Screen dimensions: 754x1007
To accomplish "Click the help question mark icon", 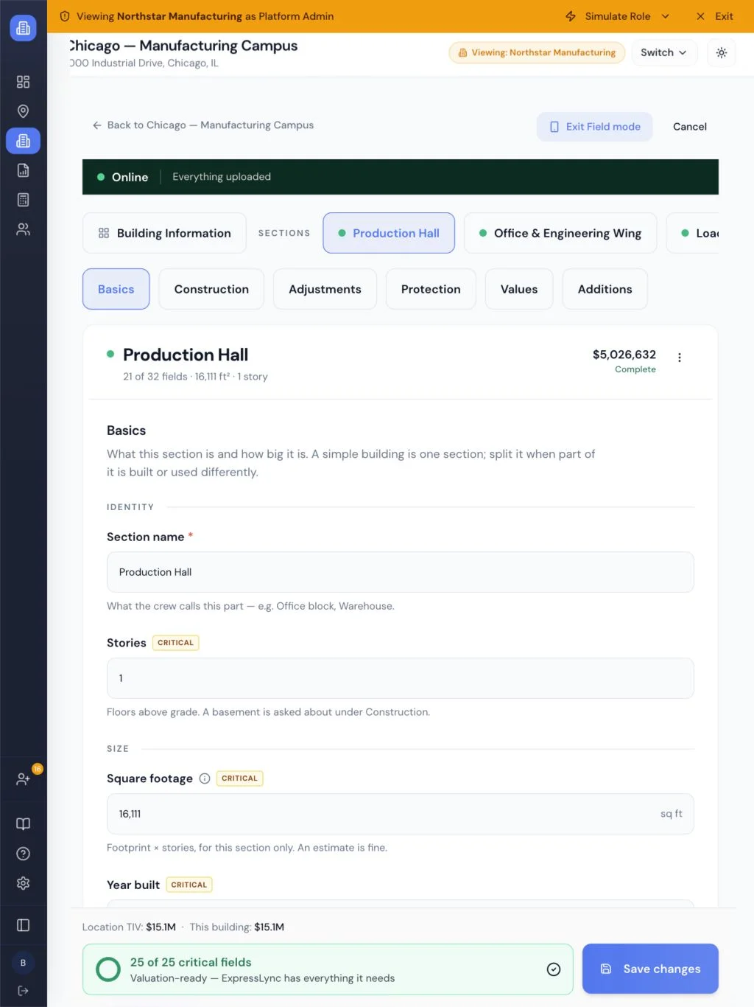I will coord(23,854).
